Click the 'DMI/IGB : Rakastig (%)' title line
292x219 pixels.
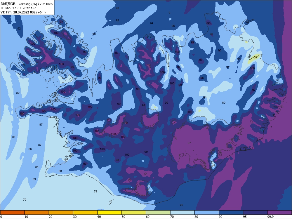[27, 4]
